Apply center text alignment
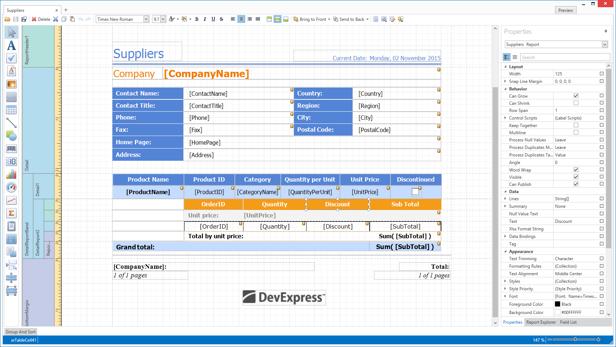Image resolution: width=616 pixels, height=347 pixels. 241,19
